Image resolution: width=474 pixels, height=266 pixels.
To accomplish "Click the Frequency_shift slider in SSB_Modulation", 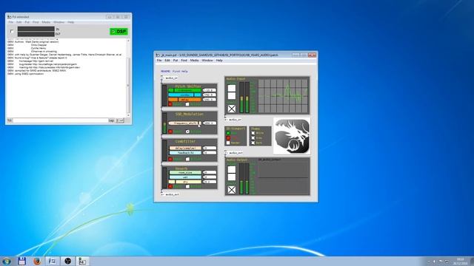I will pyautogui.click(x=184, y=123).
